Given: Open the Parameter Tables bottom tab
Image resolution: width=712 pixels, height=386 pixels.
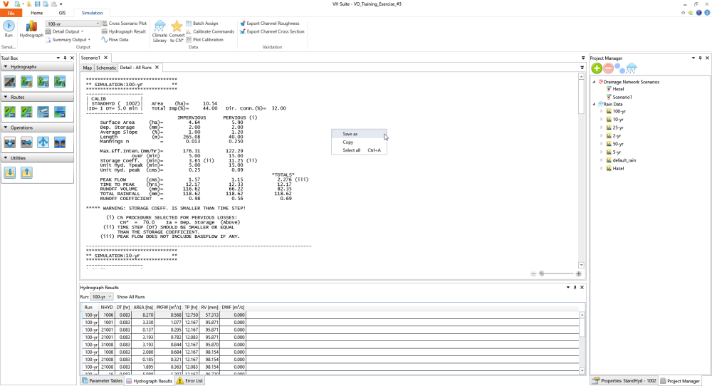Looking at the screenshot, I should point(102,381).
